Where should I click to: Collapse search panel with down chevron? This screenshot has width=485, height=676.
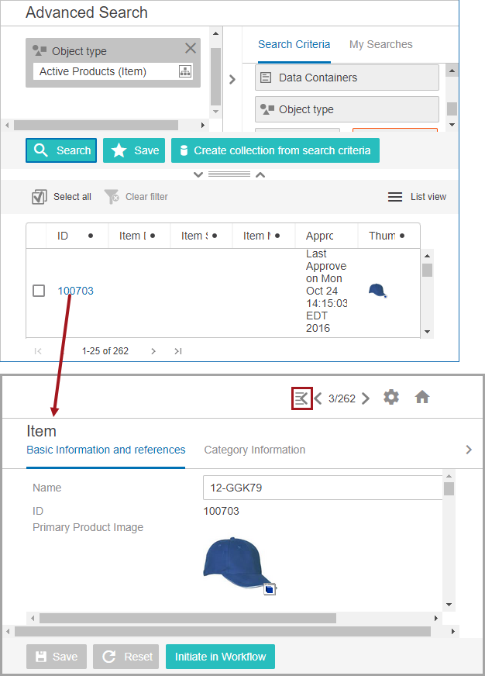(198, 174)
